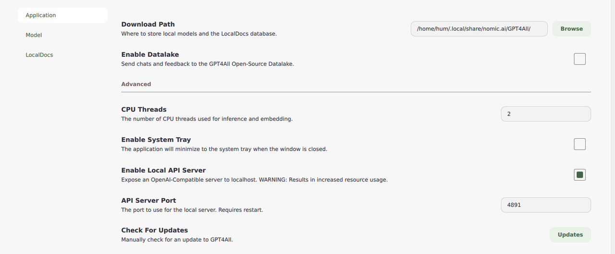
Task: Click the 'Manually check for an update' description
Action: [x=177, y=239]
